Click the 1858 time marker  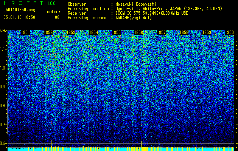[184, 32]
